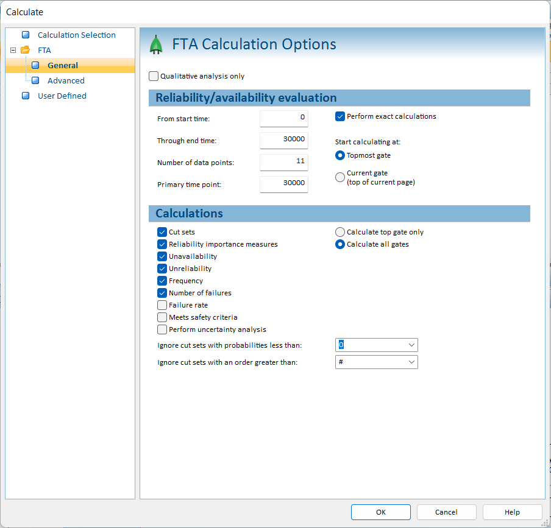Open probabilities less than dropdown

tap(411, 345)
